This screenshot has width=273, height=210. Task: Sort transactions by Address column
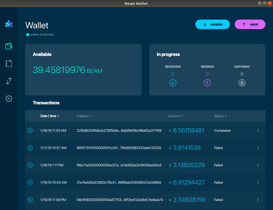pyautogui.click(x=84, y=116)
